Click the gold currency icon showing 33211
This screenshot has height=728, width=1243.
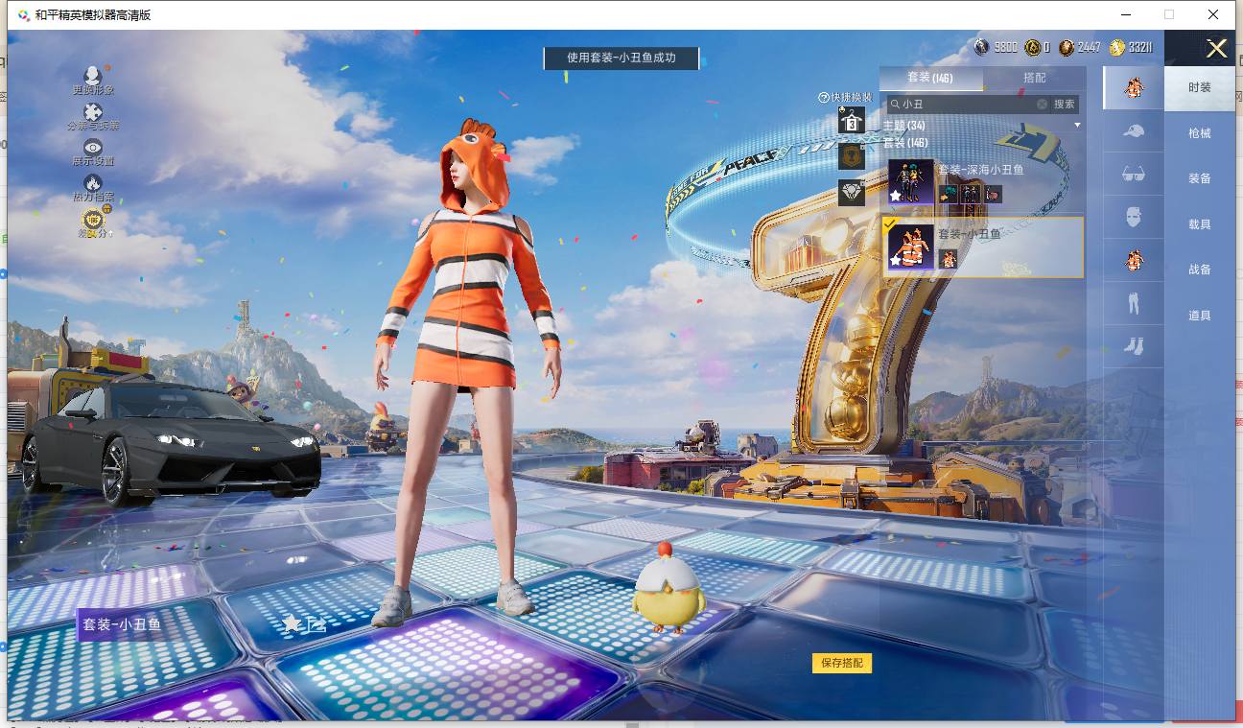1116,47
